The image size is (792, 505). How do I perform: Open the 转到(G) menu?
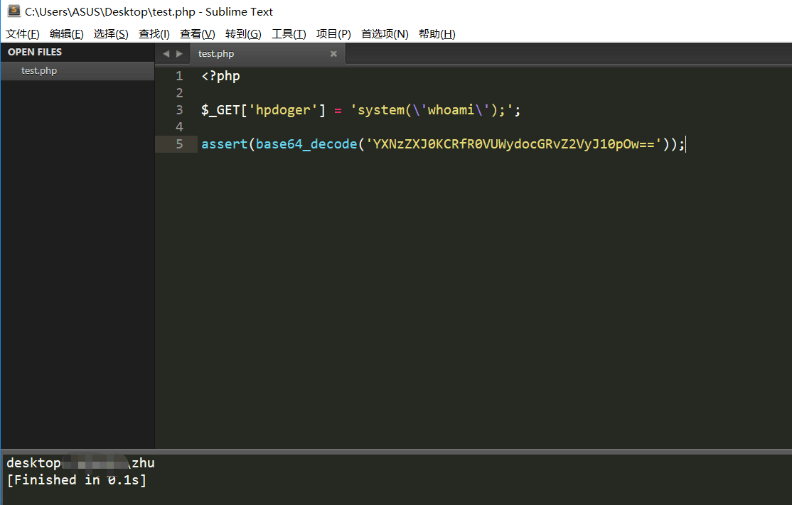tap(243, 34)
